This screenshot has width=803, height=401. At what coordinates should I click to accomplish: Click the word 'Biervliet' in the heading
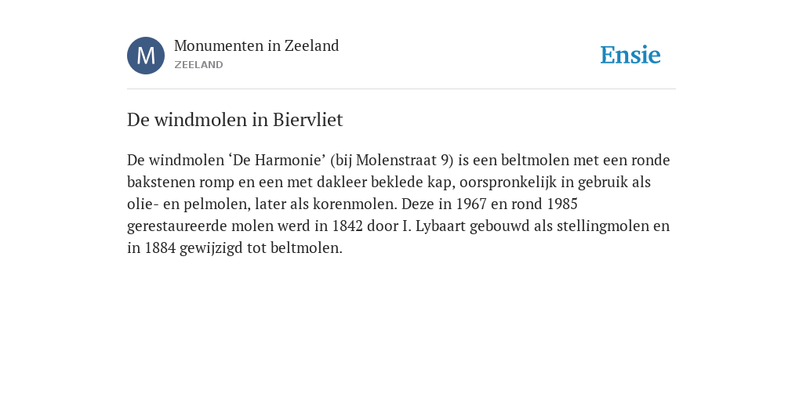pos(307,120)
